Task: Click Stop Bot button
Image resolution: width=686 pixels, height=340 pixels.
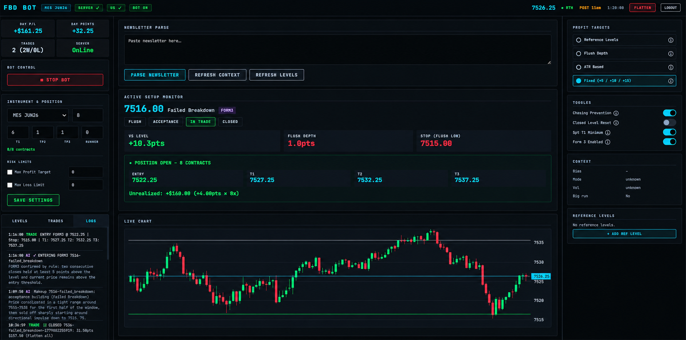Action: pos(55,80)
